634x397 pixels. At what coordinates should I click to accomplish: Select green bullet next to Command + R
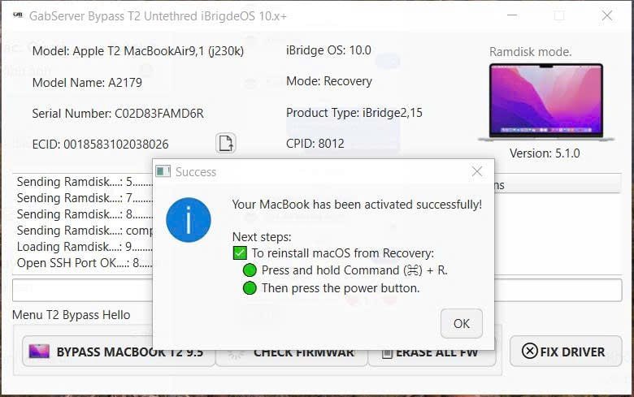coord(250,270)
